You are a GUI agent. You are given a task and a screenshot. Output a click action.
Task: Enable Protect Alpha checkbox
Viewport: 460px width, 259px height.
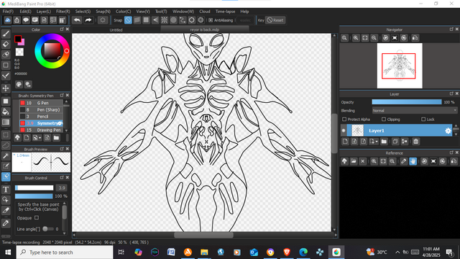344,119
